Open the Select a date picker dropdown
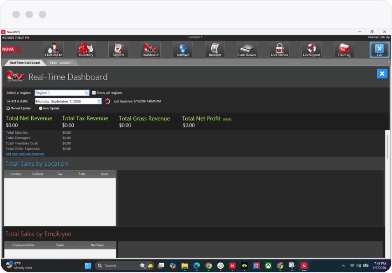The width and height of the screenshot is (392, 273). 99,101
